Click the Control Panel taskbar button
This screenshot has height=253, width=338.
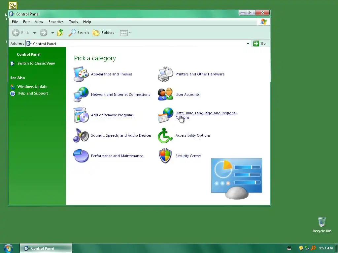click(46, 248)
